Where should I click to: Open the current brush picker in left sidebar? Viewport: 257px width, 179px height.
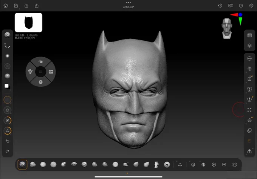pyautogui.click(x=8, y=35)
